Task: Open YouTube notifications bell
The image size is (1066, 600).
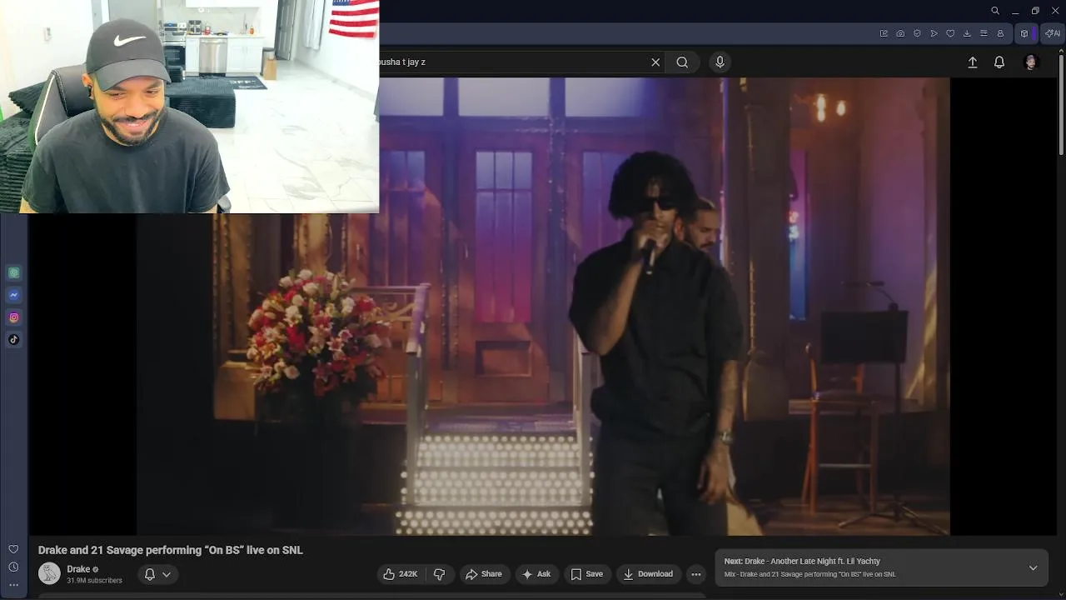Action: [x=999, y=62]
